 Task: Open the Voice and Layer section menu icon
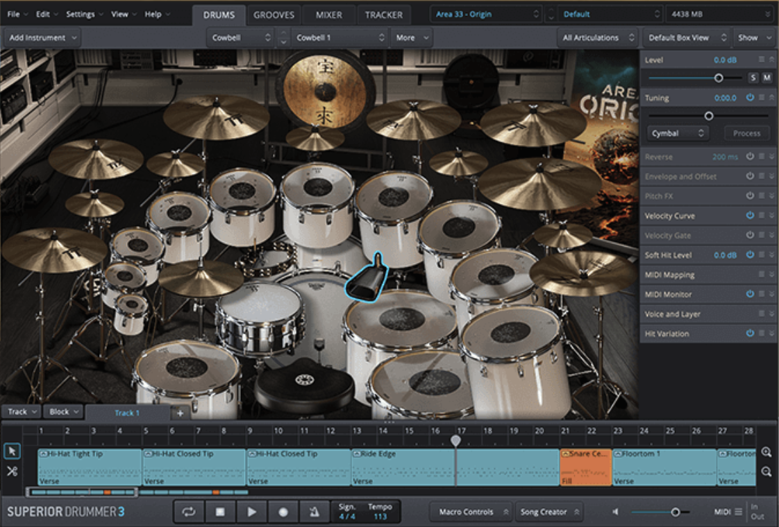(761, 313)
